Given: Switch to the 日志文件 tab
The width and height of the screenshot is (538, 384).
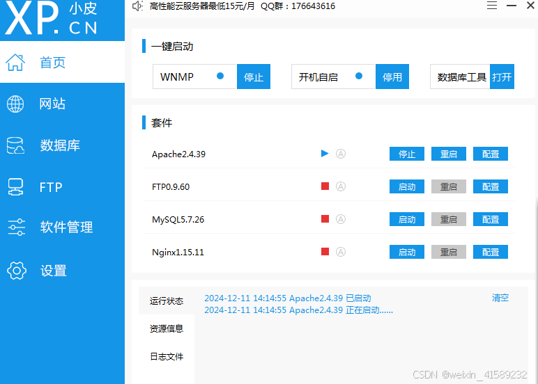Looking at the screenshot, I should coord(167,356).
